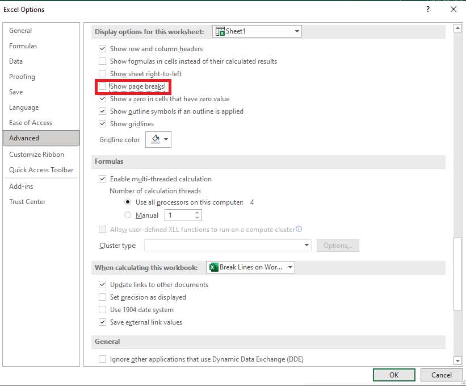Enable Set precision as displayed

click(x=103, y=297)
